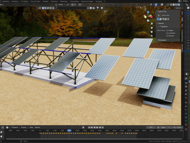This screenshot has width=190, height=143.
Task: Select the highlighted blue selection-mode icon
Action: 43,8
